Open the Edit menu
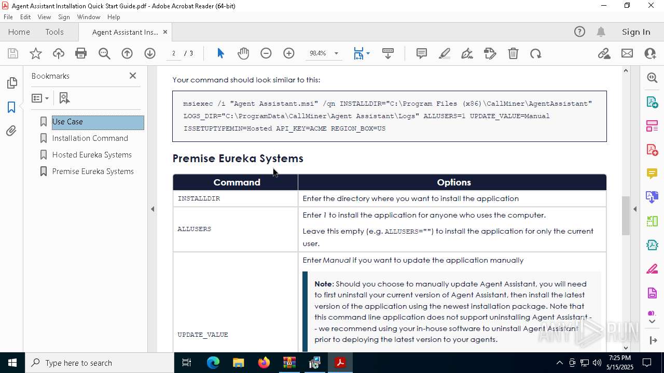664x373 pixels. coord(25,17)
